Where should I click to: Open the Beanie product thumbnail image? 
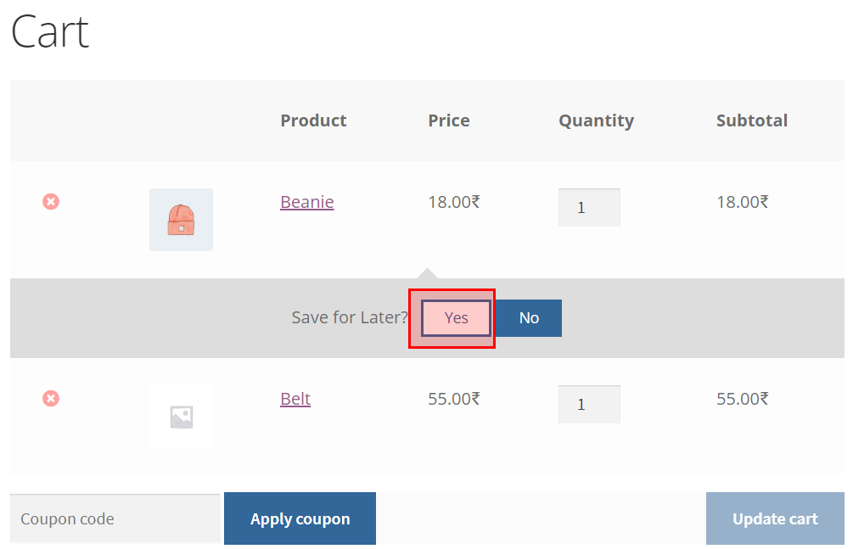tap(181, 220)
